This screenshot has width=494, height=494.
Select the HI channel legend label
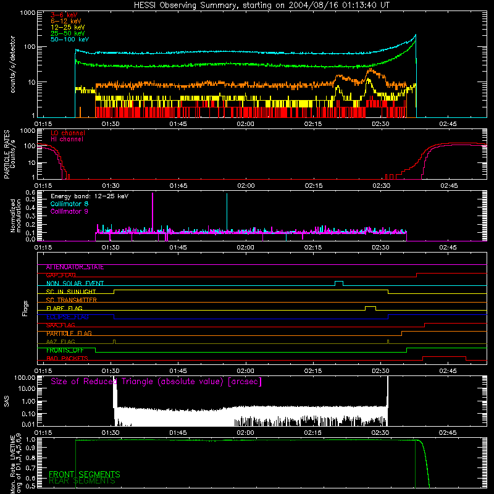click(67, 140)
